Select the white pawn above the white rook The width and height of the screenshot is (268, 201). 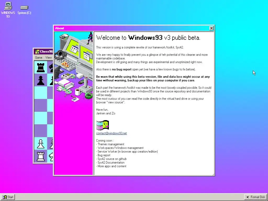41,144
